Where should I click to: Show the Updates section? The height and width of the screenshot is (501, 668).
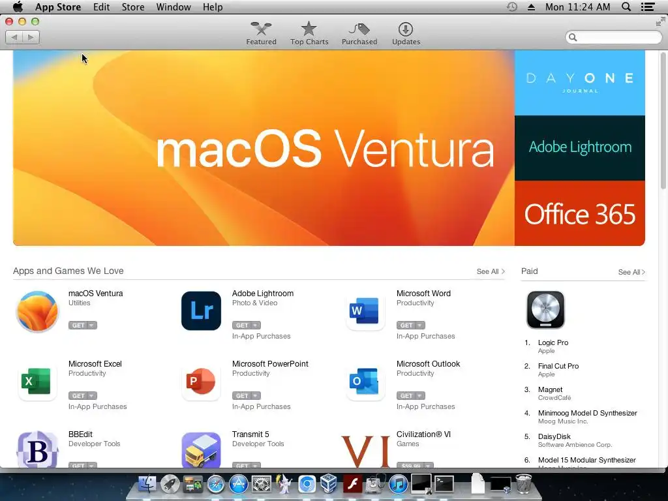point(406,33)
